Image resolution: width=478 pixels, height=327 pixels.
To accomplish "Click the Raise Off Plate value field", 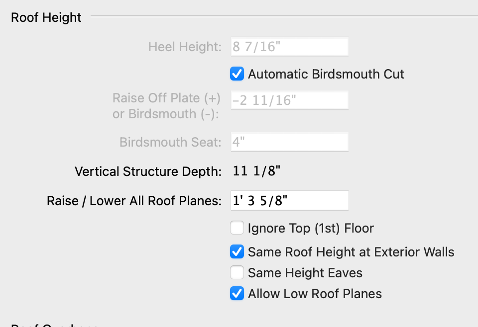I will pos(289,100).
